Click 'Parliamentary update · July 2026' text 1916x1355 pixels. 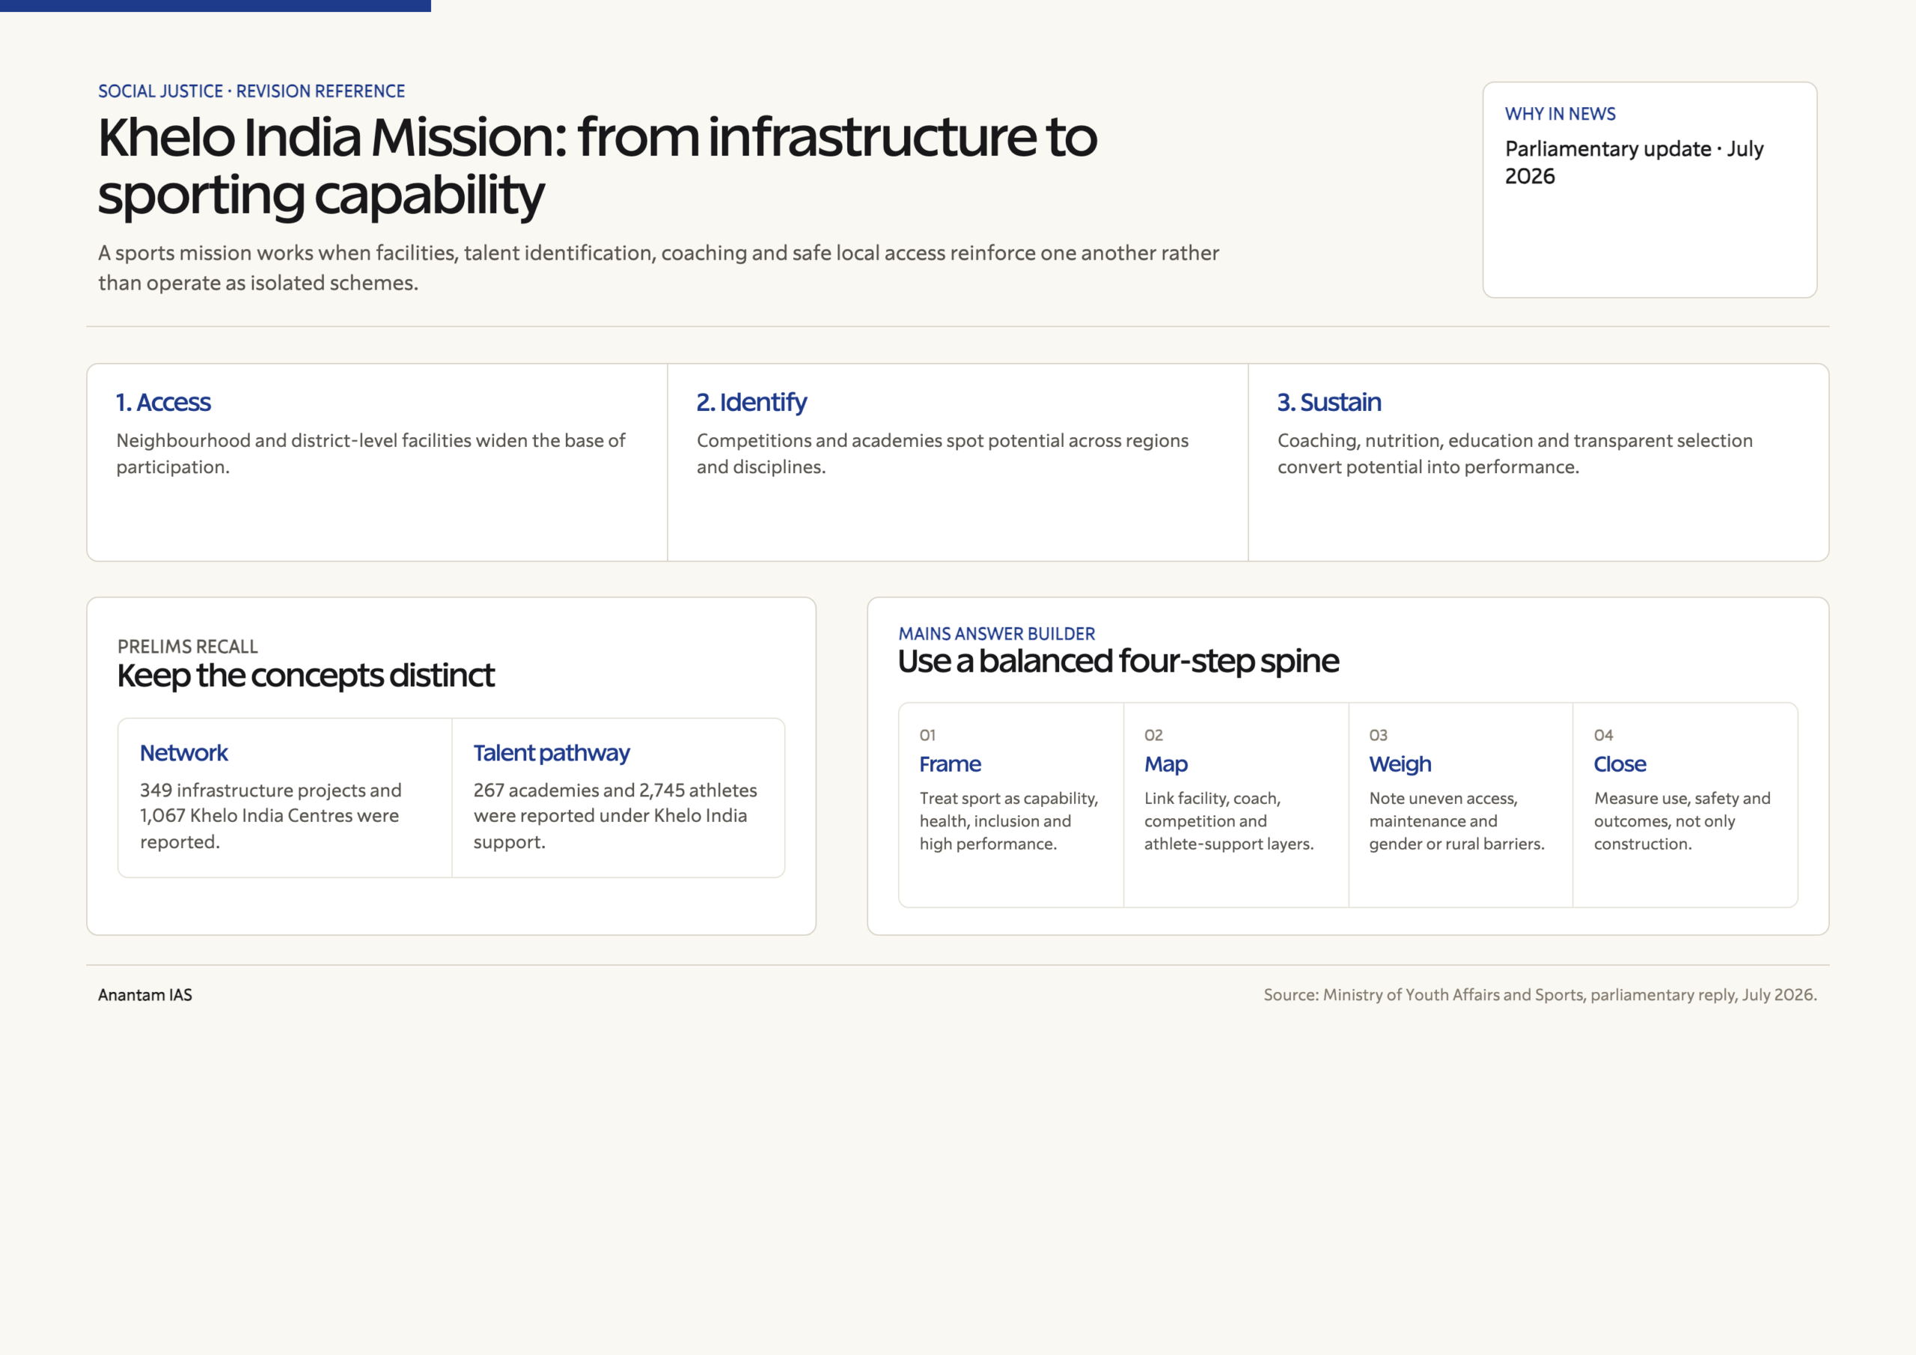point(1634,162)
